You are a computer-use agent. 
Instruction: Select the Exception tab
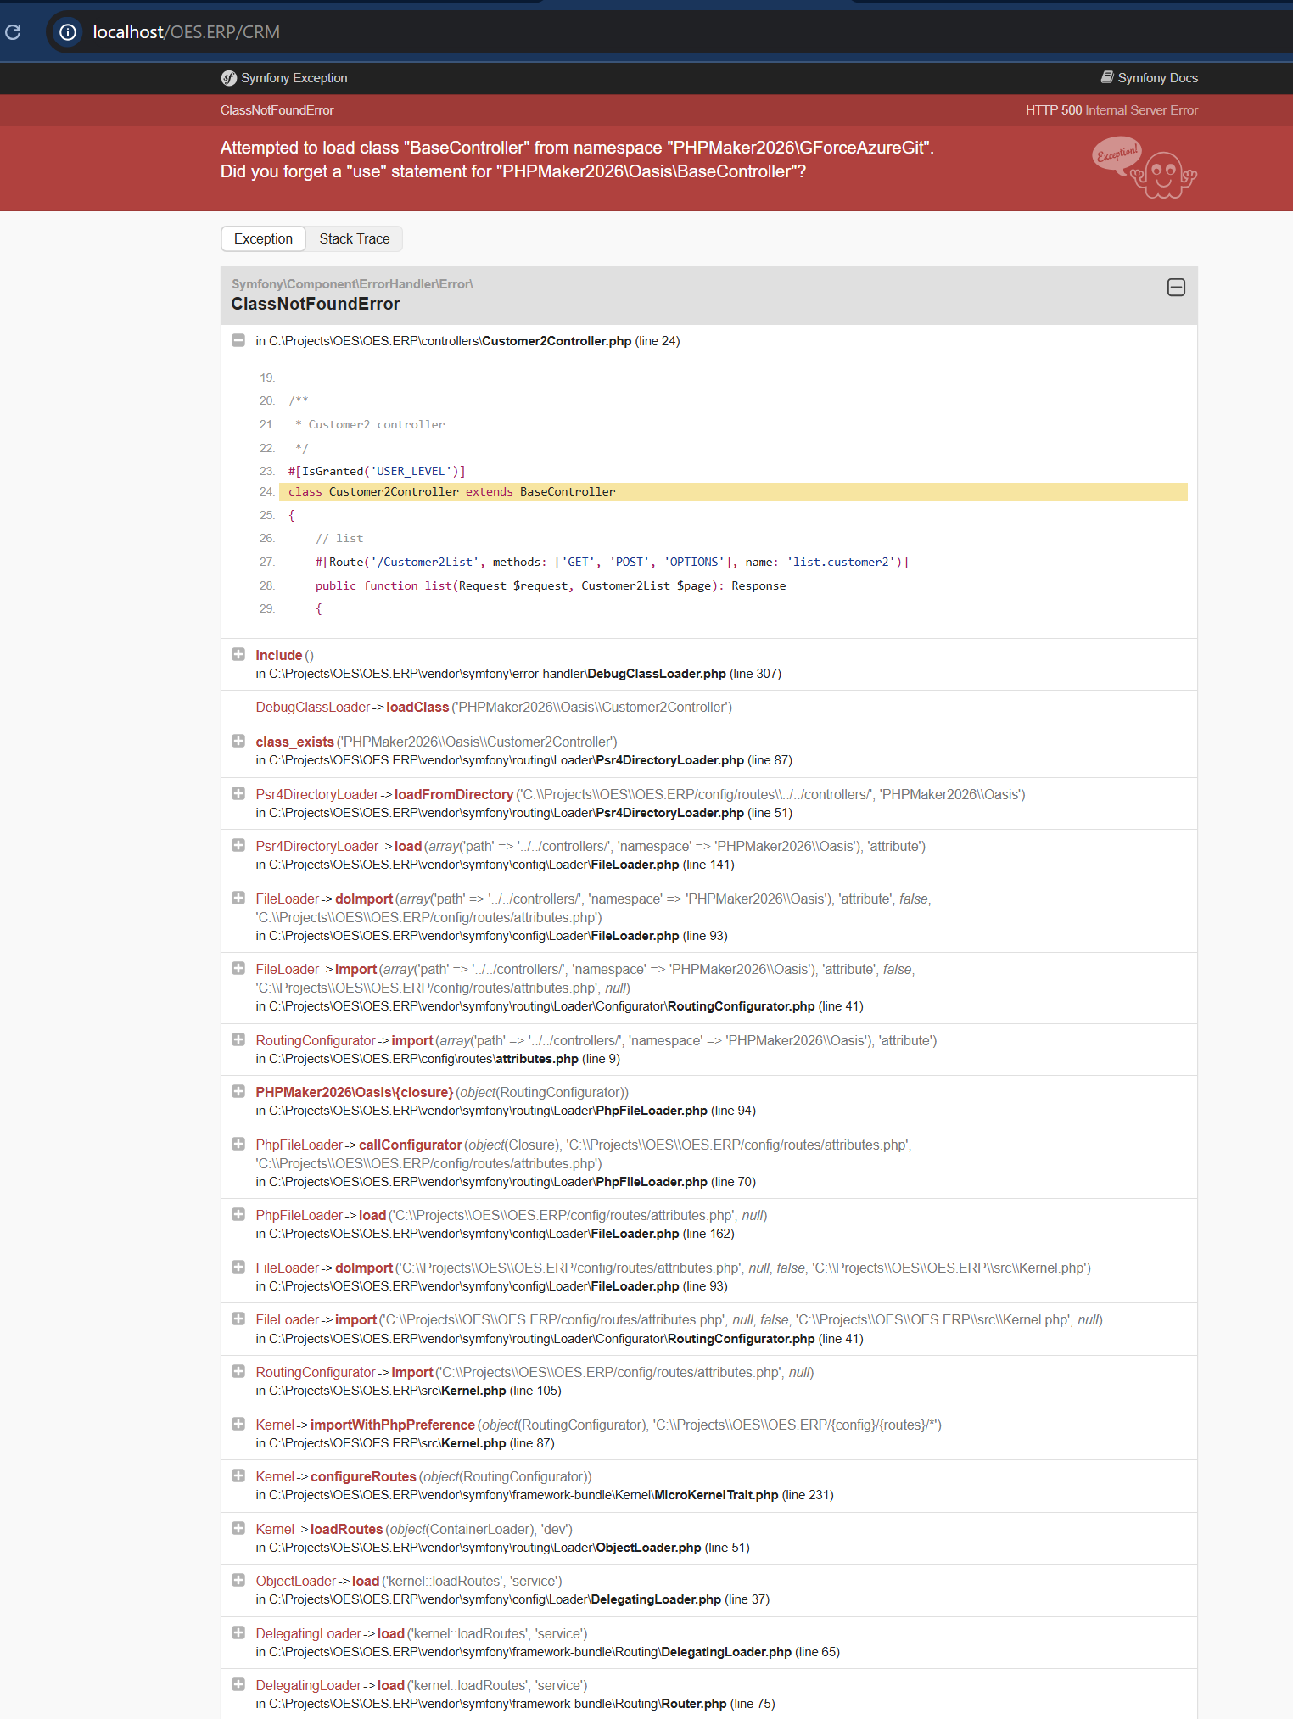tap(263, 239)
